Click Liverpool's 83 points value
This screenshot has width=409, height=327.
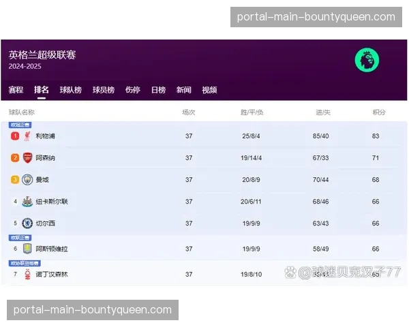point(376,136)
